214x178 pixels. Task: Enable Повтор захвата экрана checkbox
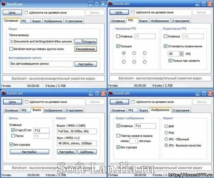[x=118, y=136]
